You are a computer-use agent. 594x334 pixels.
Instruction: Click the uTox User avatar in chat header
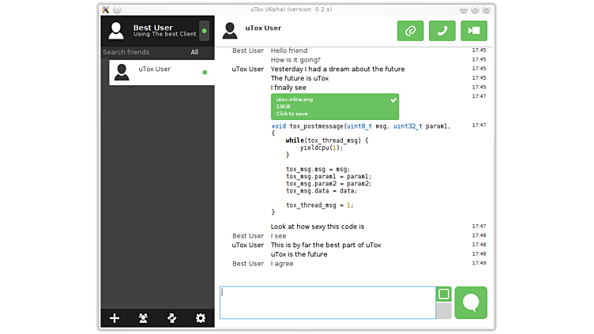click(x=230, y=31)
